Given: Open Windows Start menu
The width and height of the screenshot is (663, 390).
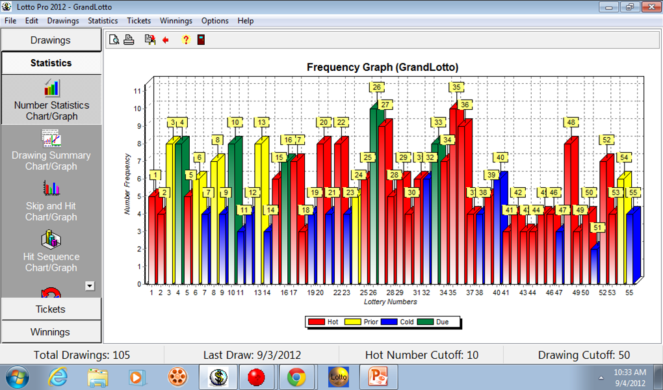Looking at the screenshot, I should pyautogui.click(x=17, y=376).
